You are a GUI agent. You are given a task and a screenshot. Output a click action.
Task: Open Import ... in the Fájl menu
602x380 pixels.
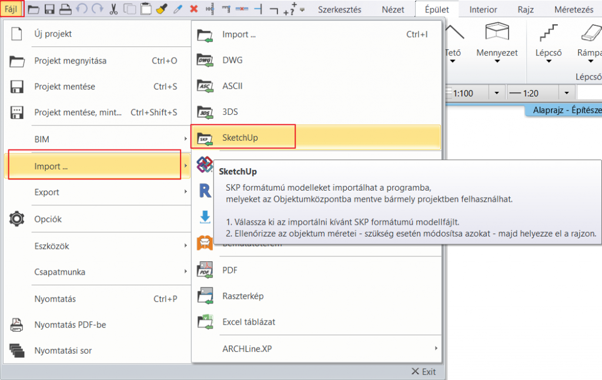coord(97,166)
